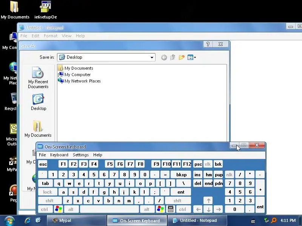This screenshot has height=226, width=302.
Task: Click the F5 key on the keyboard
Action: click(x=110, y=164)
